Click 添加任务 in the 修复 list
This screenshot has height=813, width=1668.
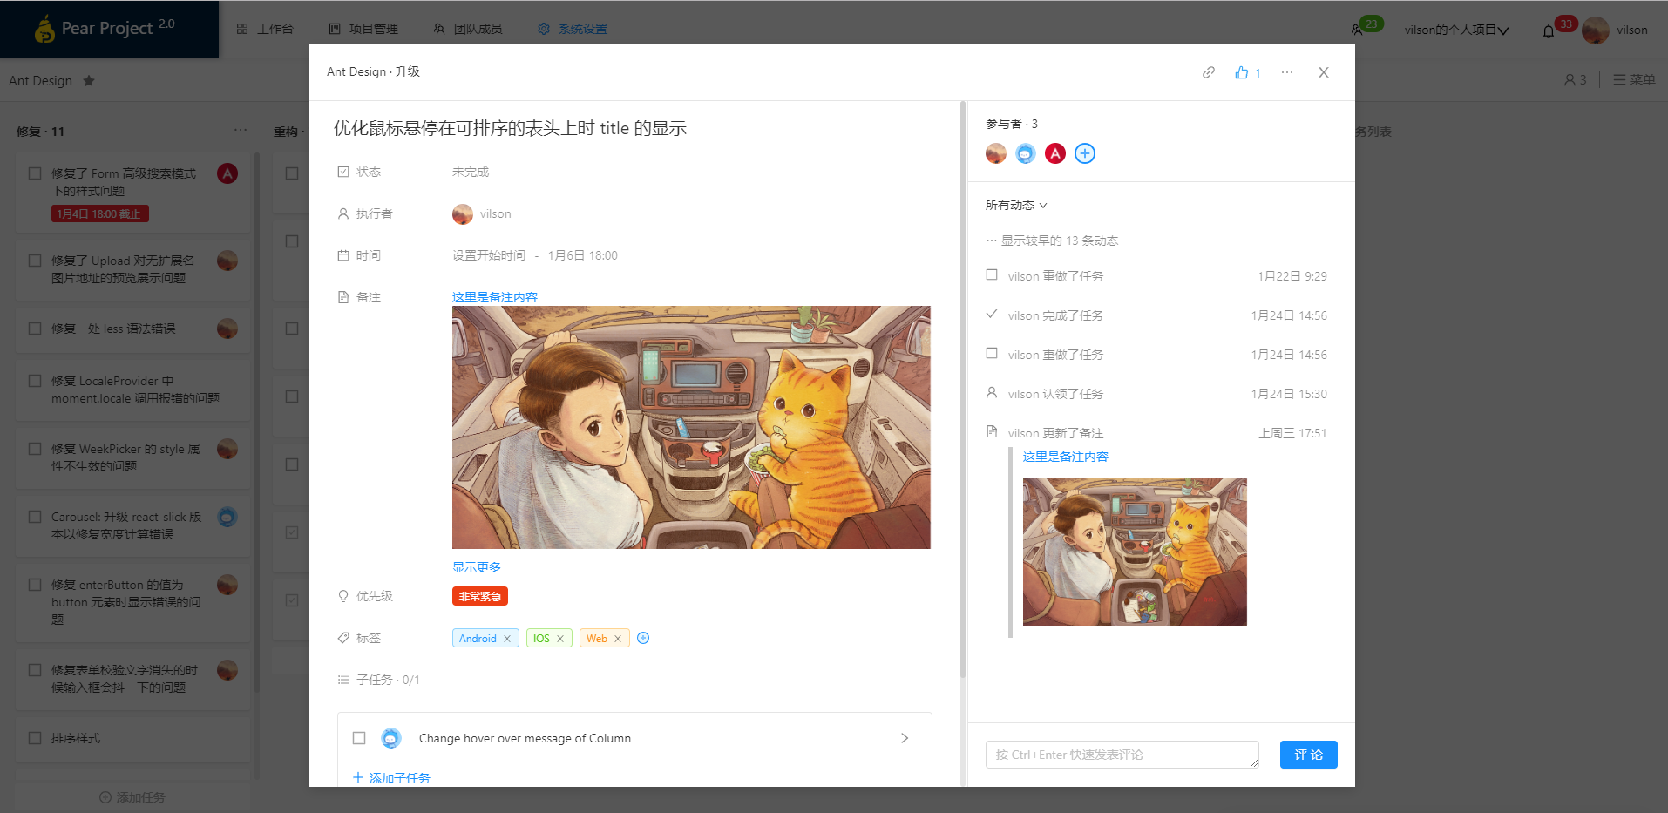click(x=132, y=797)
